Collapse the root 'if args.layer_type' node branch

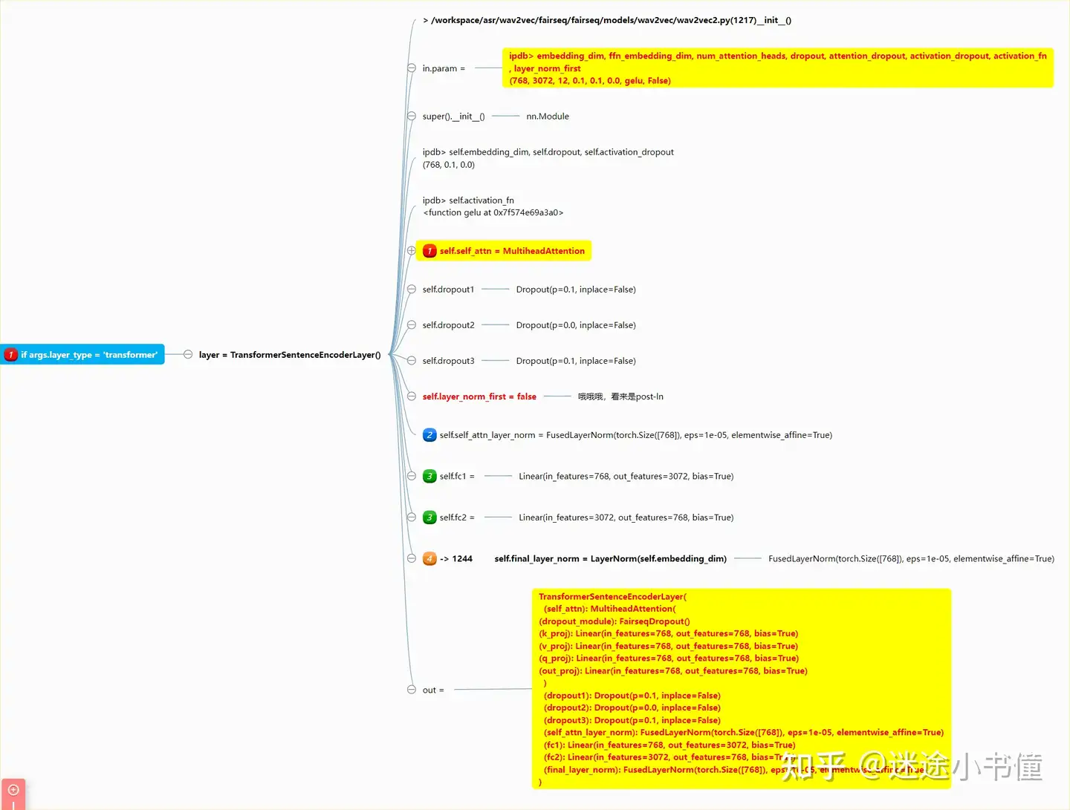tap(188, 355)
